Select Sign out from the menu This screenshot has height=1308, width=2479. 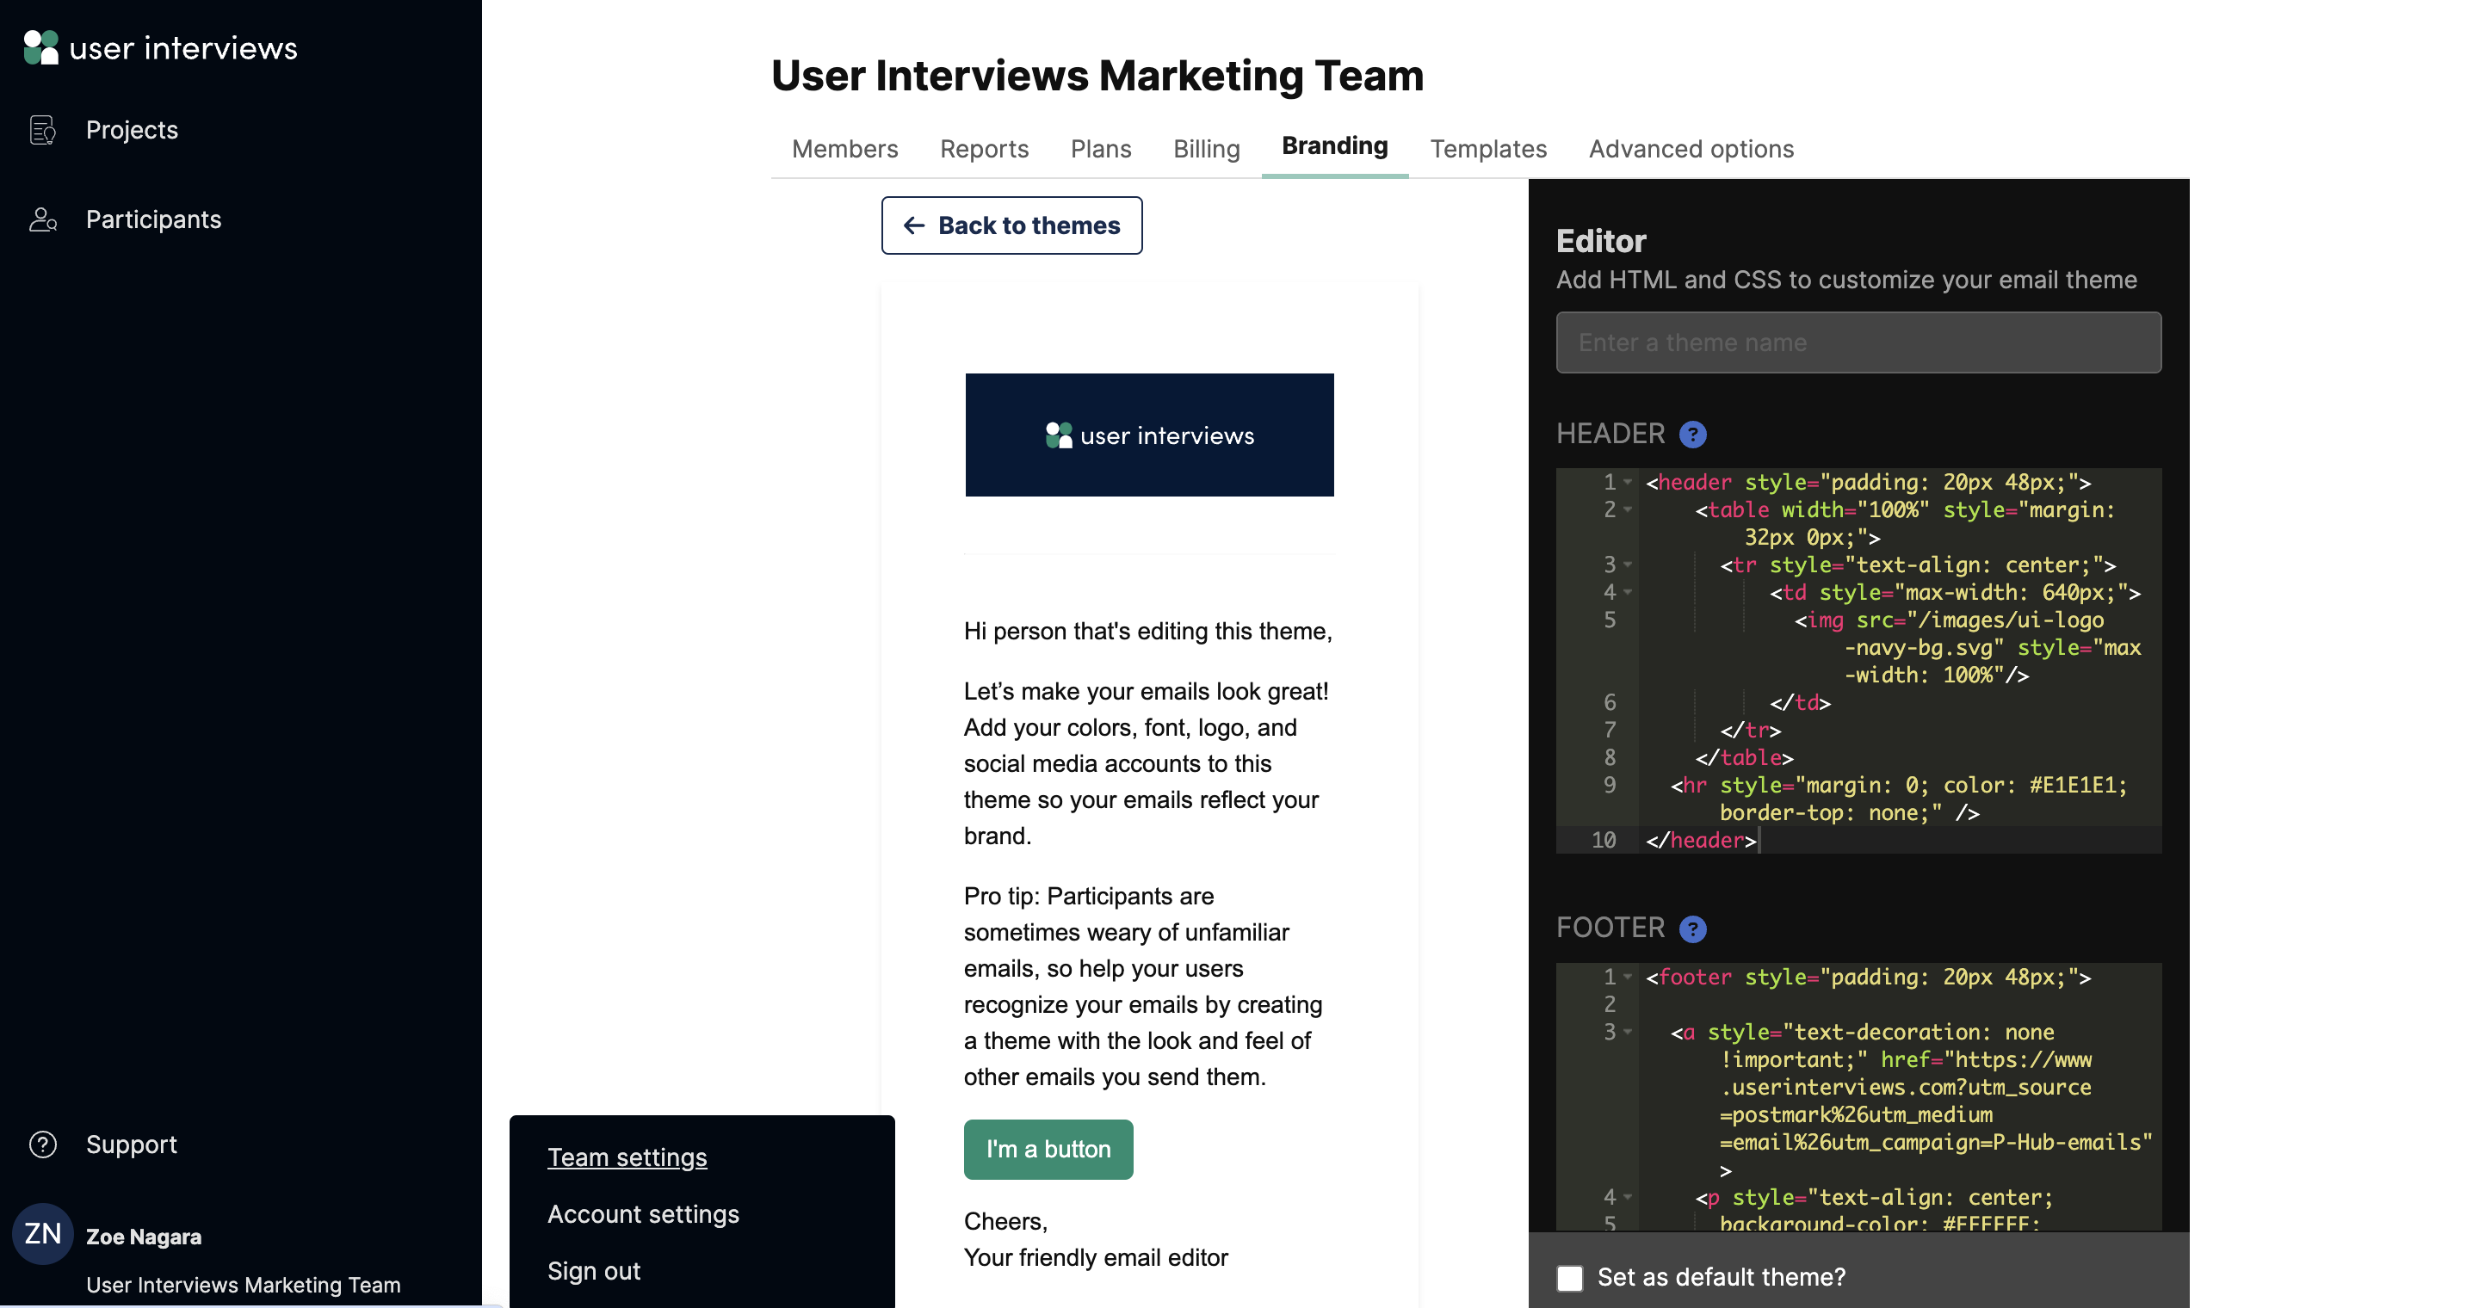tap(594, 1270)
